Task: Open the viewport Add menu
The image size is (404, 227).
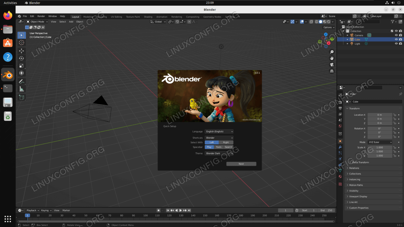Action: click(x=71, y=22)
